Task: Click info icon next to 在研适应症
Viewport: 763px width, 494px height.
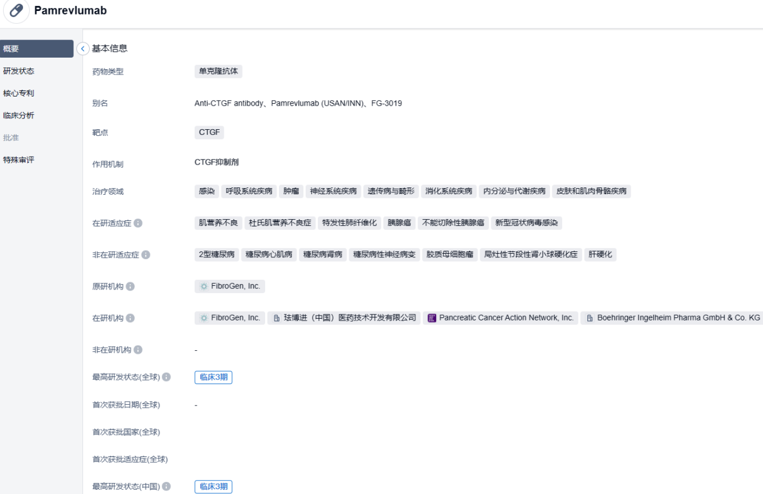Action: click(x=138, y=223)
